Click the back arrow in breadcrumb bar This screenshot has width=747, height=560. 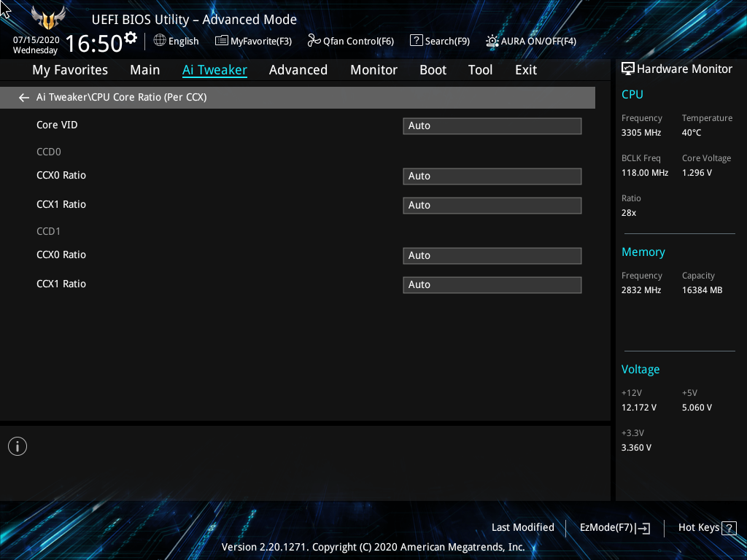click(x=24, y=98)
